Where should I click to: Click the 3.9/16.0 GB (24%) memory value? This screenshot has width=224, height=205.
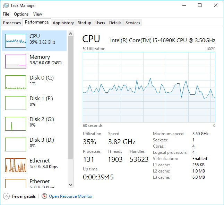pyautogui.click(x=45, y=63)
